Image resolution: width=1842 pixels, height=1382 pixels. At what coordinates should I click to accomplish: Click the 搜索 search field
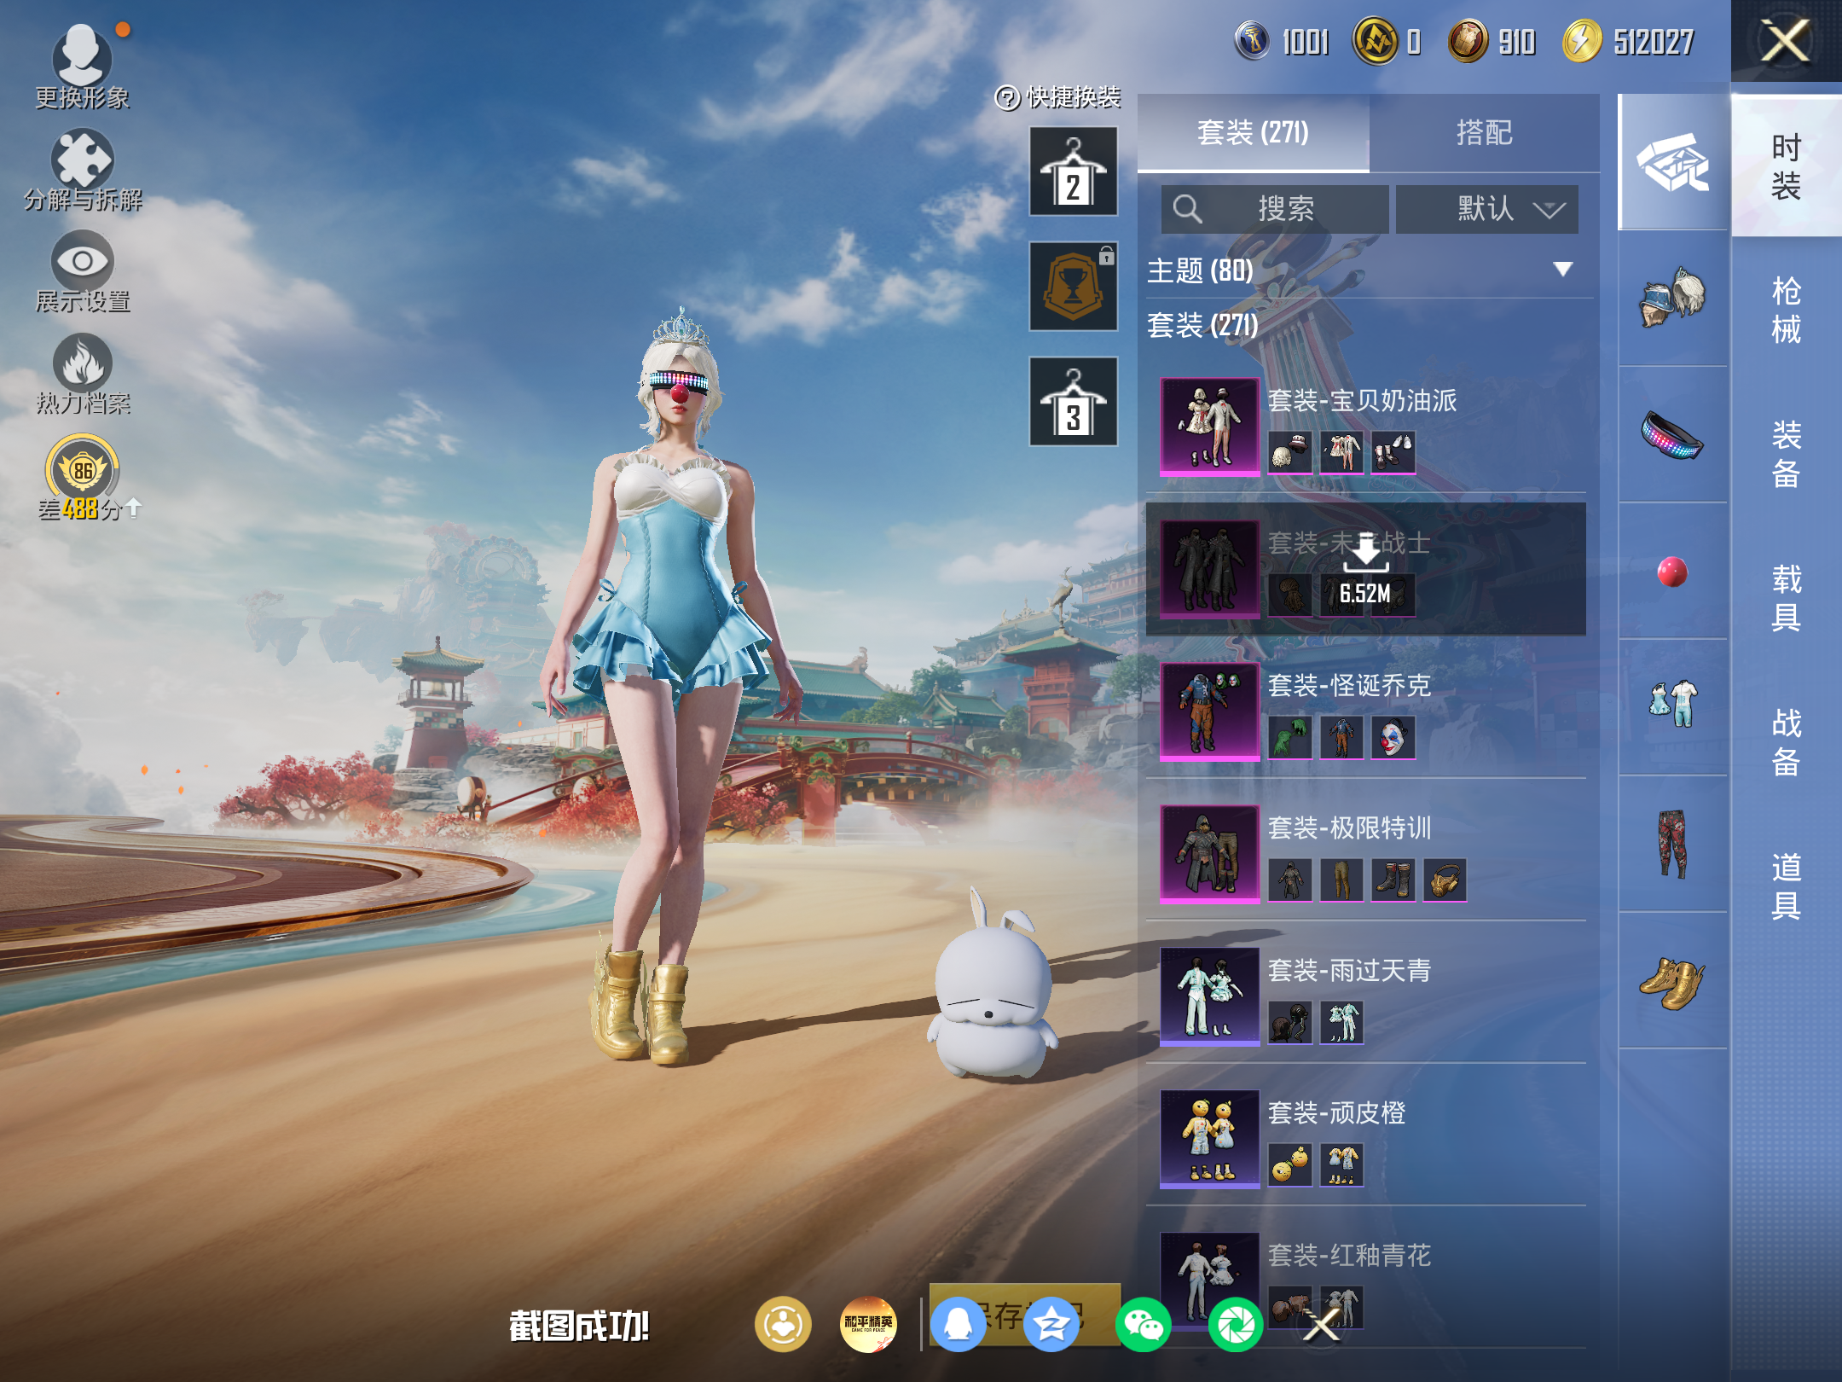[1274, 209]
